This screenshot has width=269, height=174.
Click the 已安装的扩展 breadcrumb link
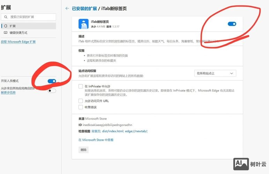tap(84, 9)
